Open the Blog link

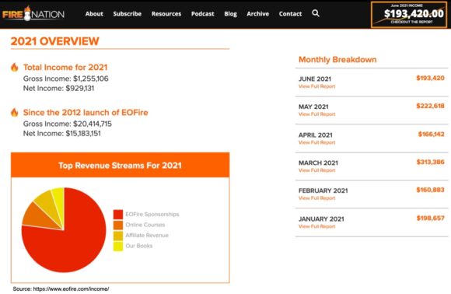pyautogui.click(x=230, y=14)
